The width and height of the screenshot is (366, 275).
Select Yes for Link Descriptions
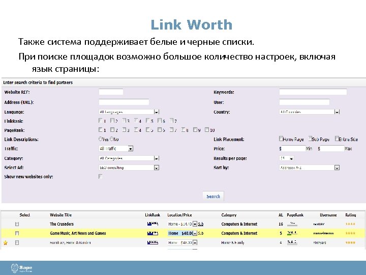(100, 139)
